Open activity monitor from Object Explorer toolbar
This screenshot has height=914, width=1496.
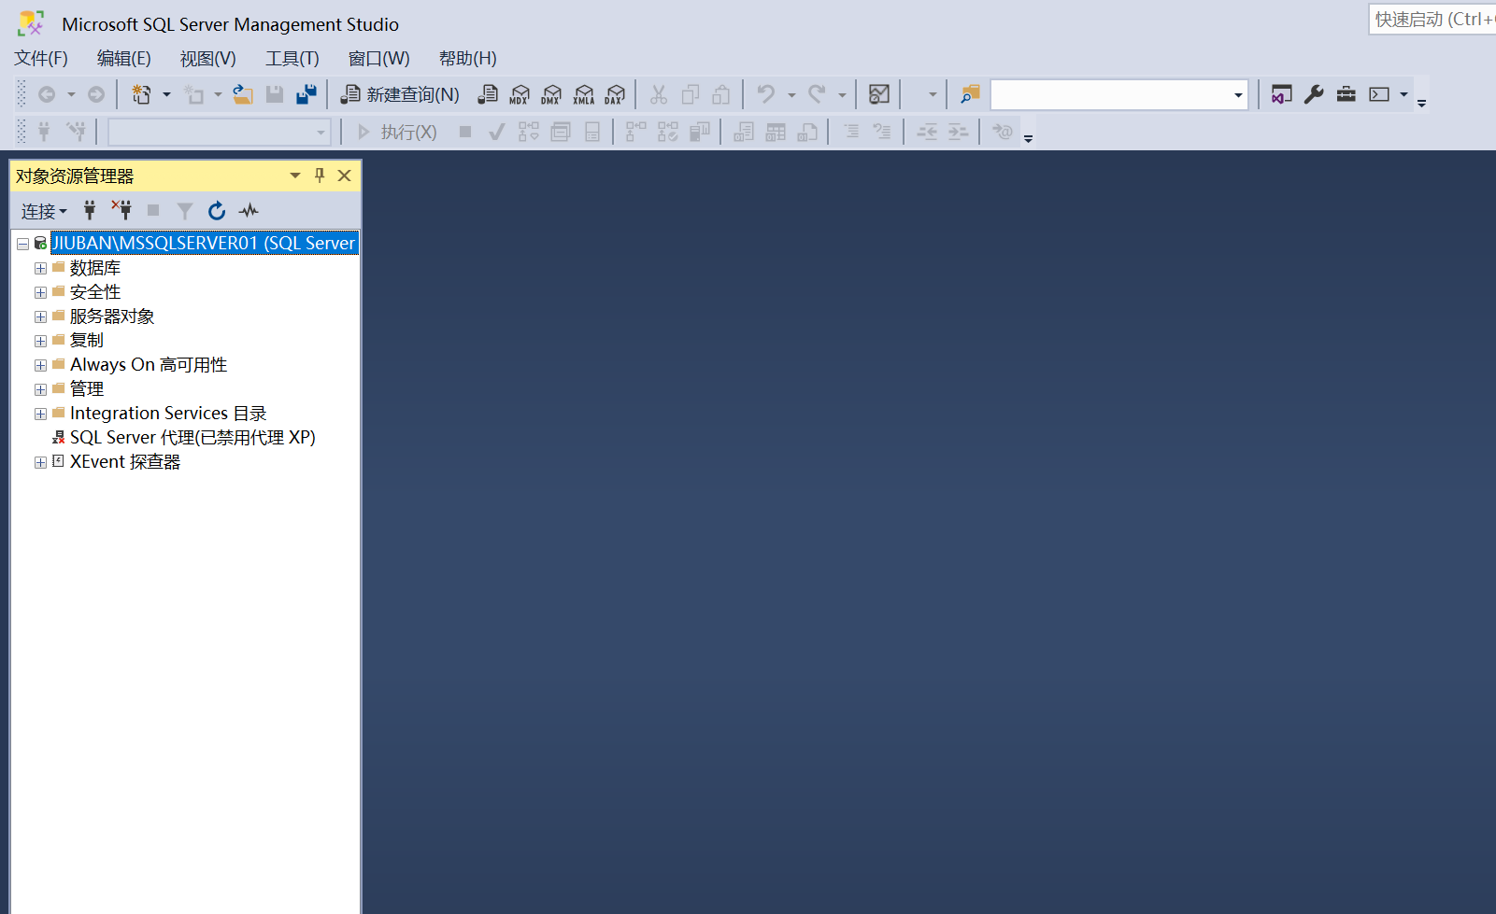pyautogui.click(x=249, y=211)
